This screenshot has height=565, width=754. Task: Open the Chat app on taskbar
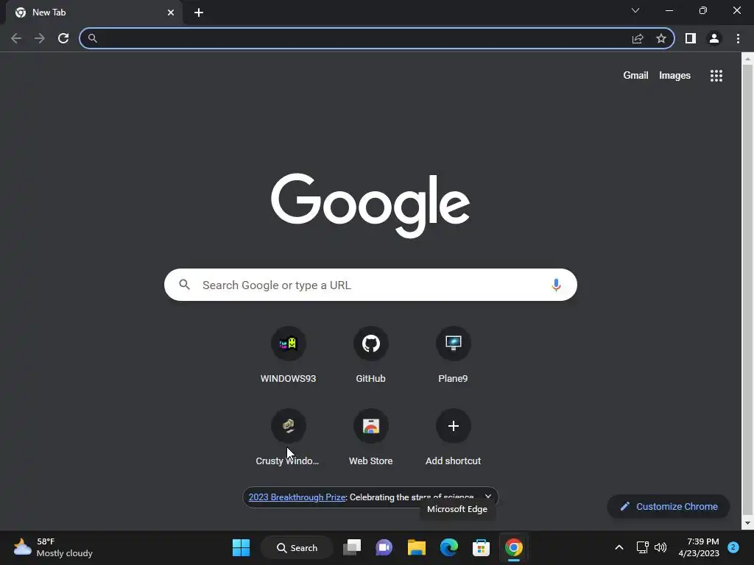(384, 547)
